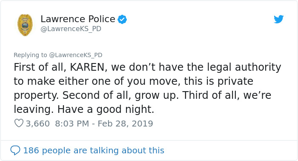Click the tweet text beginning "First of all"

(x=147, y=88)
